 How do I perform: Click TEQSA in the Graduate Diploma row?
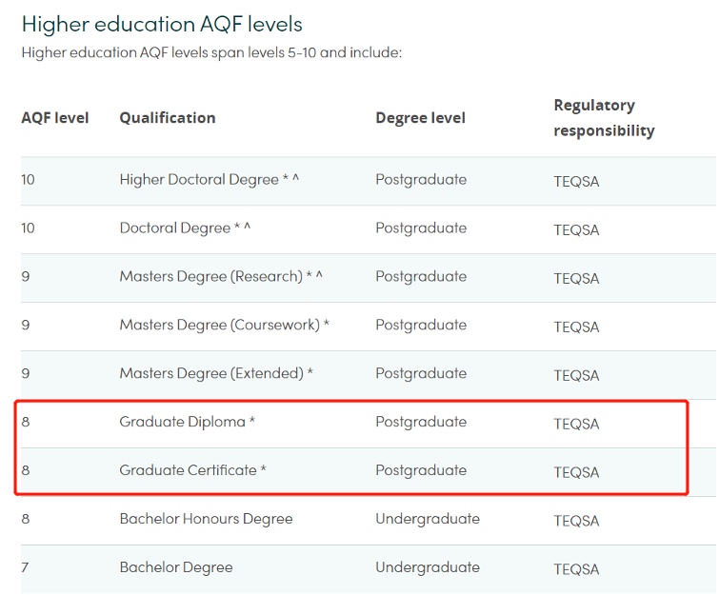pos(576,424)
